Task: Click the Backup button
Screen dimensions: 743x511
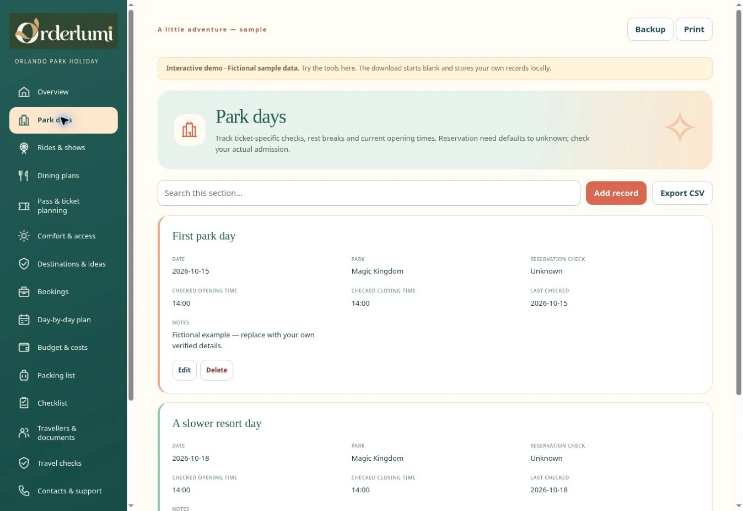Action: coord(650,29)
